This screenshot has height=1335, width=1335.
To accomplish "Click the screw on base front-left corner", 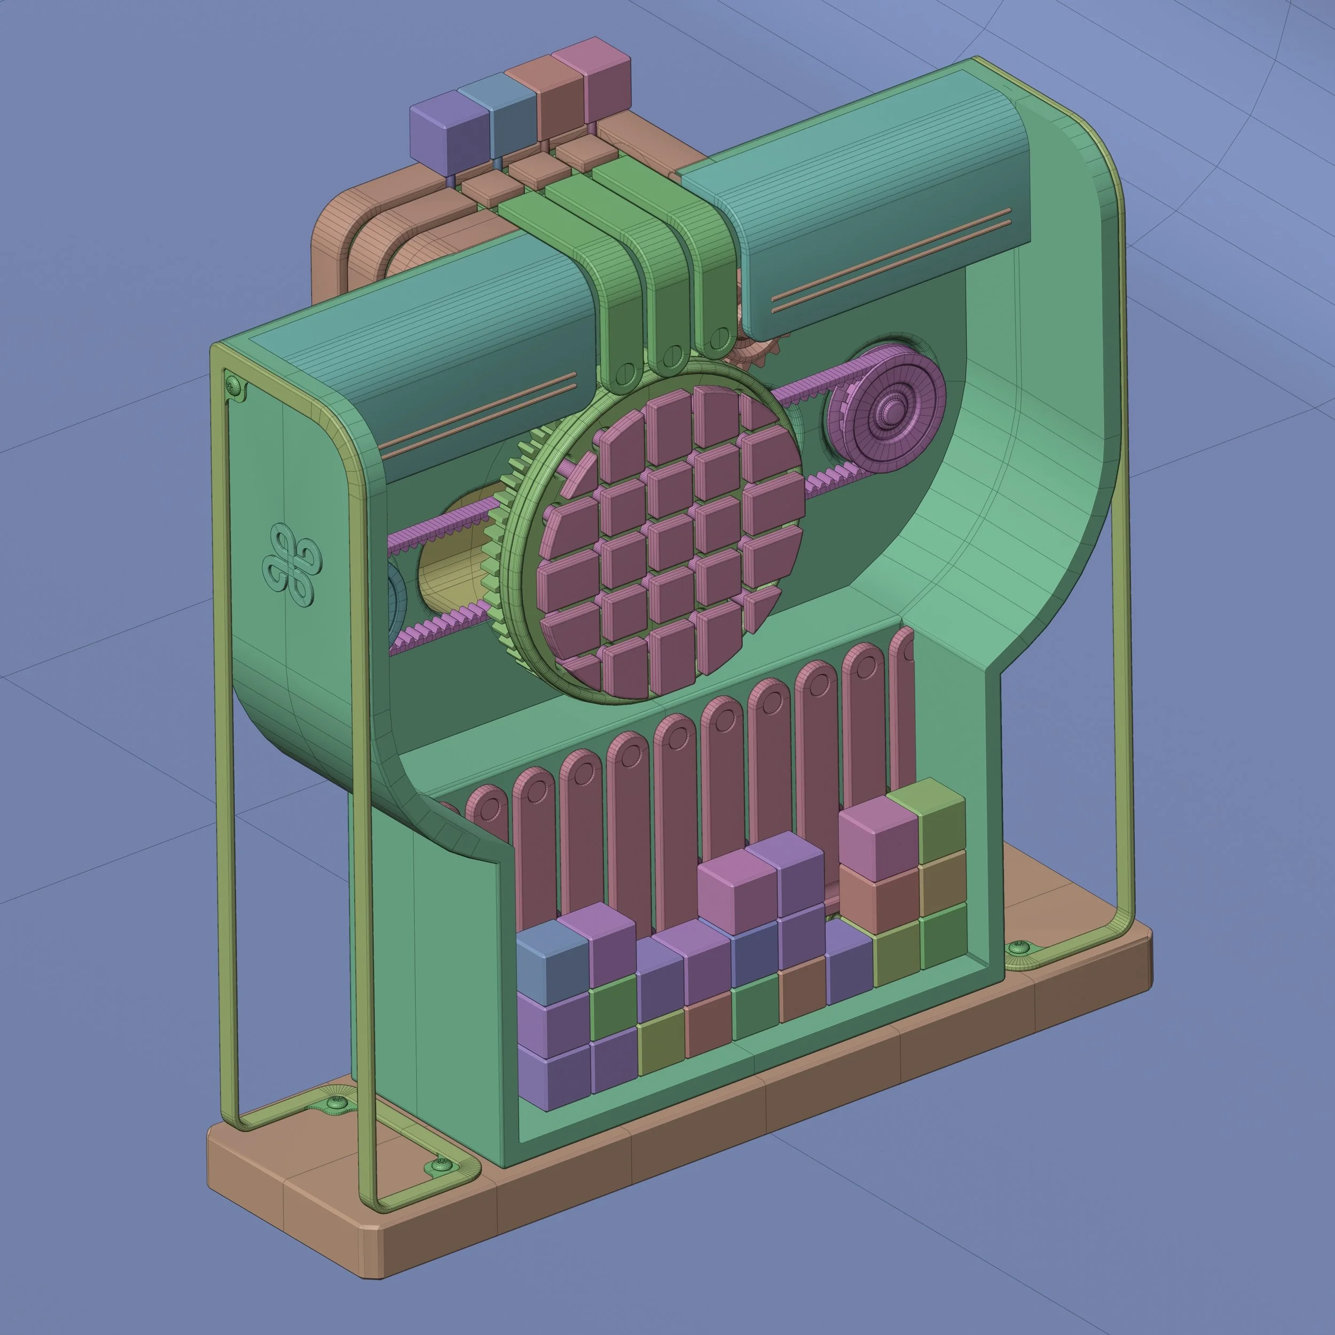I will click(442, 1165).
